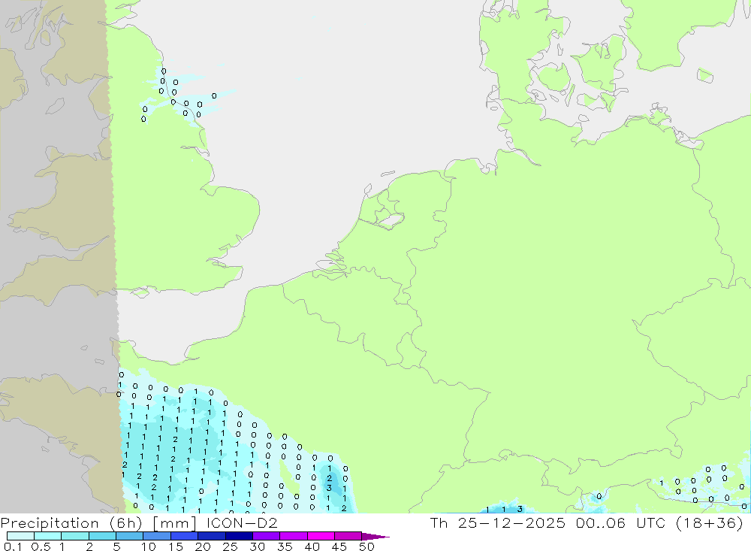Click the 25–30 mm navy legend swatch
Screen dimensions: 751x551
tap(239, 536)
